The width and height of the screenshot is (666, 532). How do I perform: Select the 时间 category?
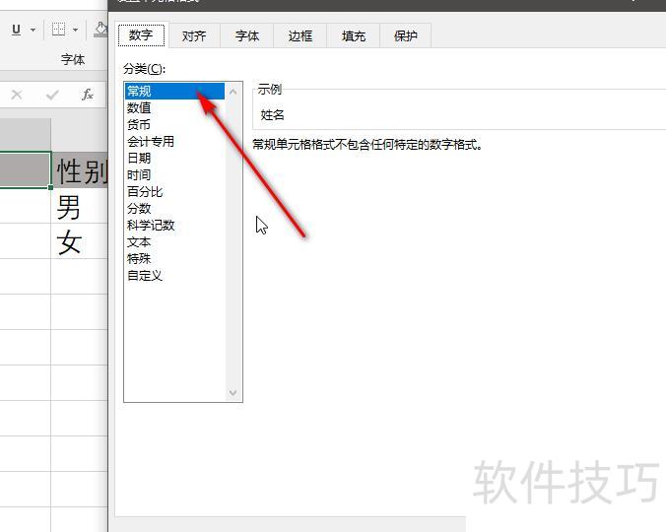174,175
